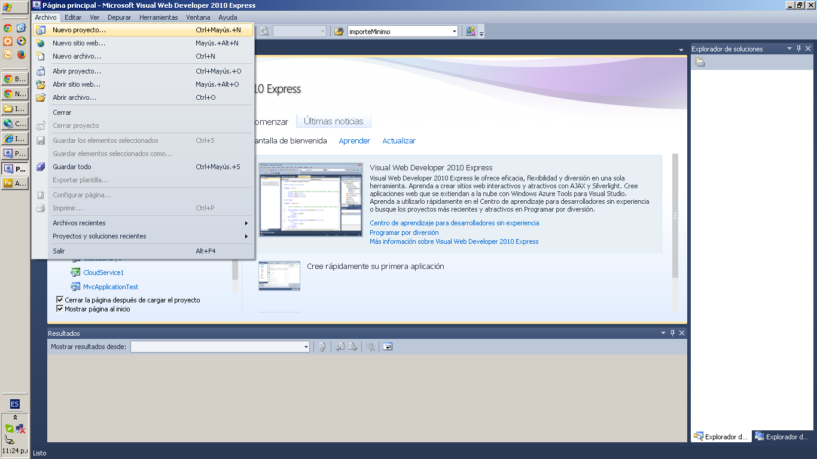This screenshot has height=459, width=817.
Task: Open the Herramientas menu
Action: (158, 17)
